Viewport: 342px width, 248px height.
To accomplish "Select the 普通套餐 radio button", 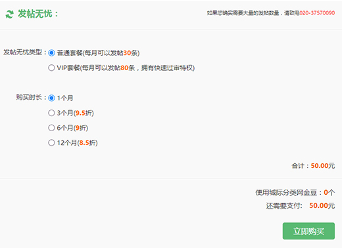I will click(51, 53).
